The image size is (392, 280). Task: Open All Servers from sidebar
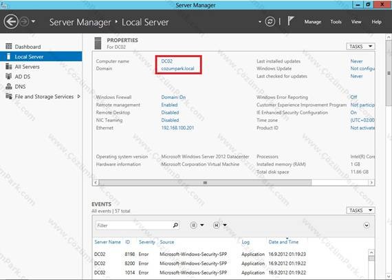click(27, 67)
